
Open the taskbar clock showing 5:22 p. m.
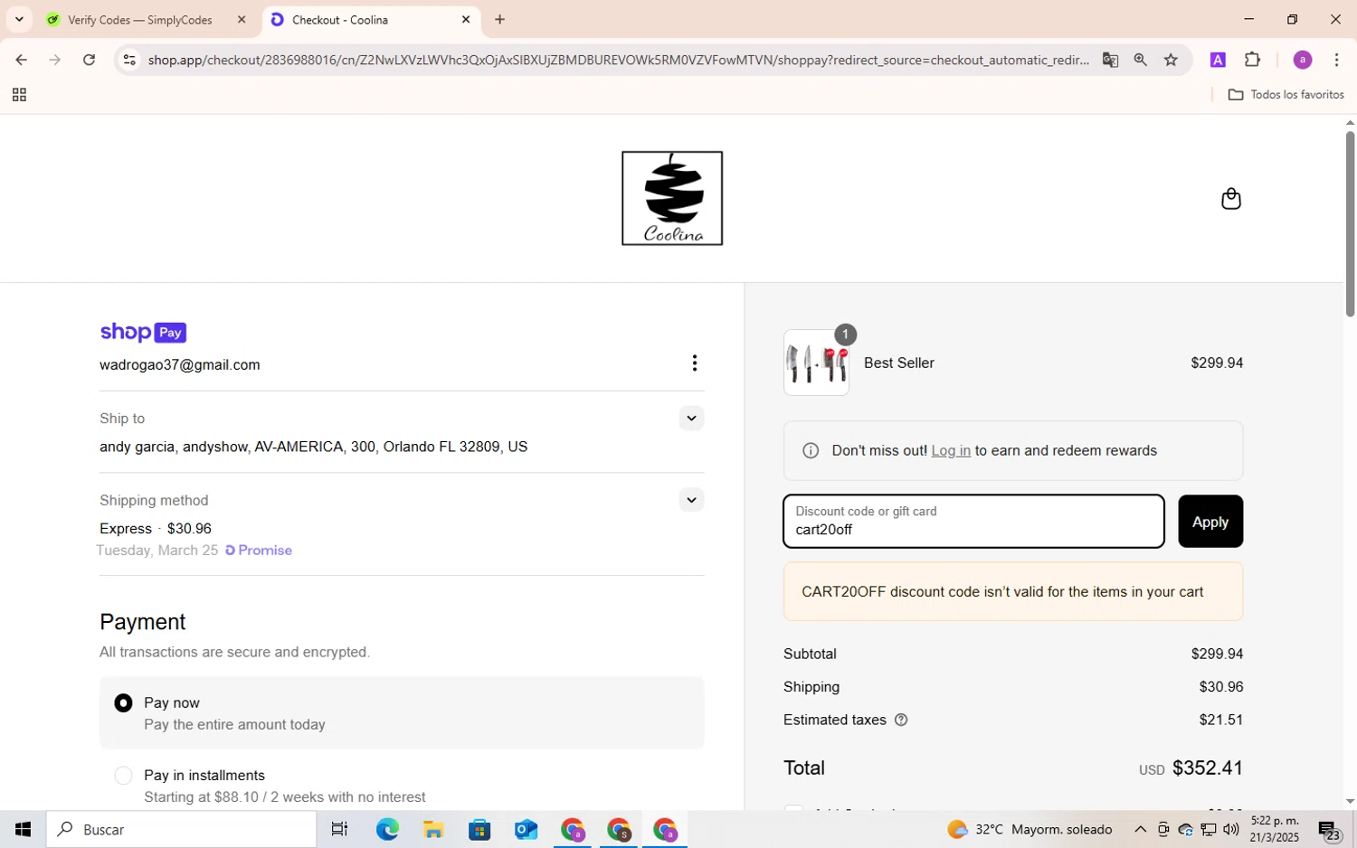tap(1274, 829)
